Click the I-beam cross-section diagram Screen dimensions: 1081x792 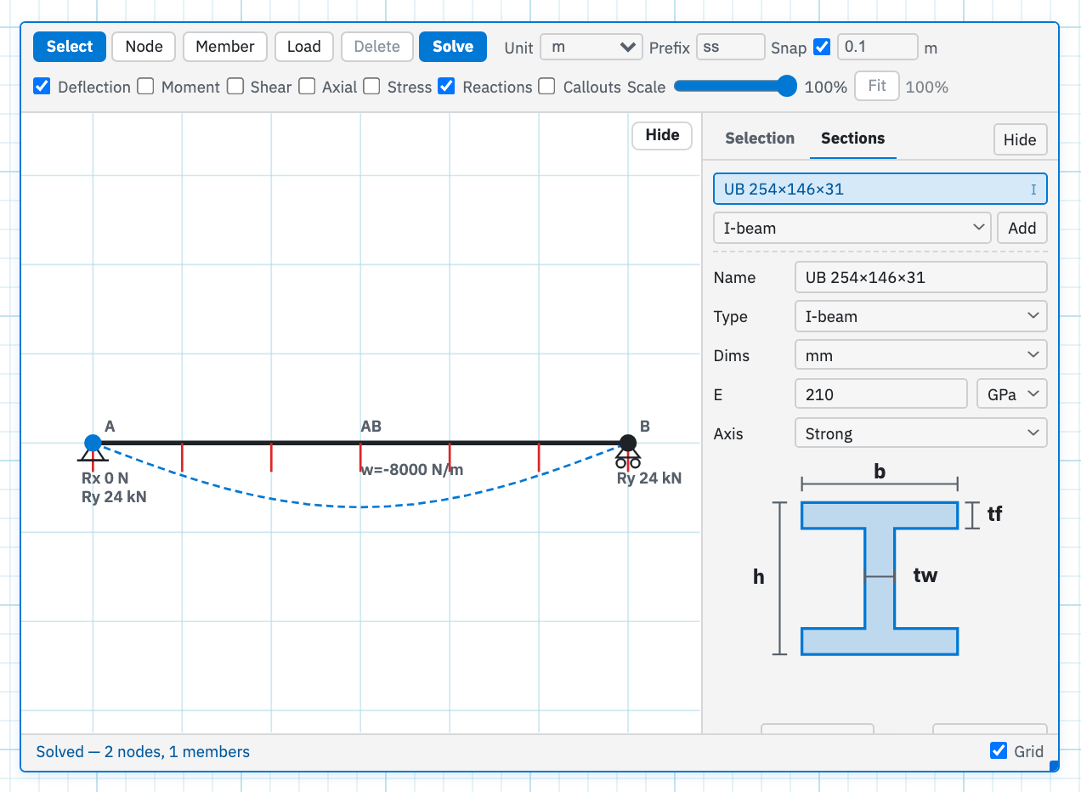click(880, 578)
